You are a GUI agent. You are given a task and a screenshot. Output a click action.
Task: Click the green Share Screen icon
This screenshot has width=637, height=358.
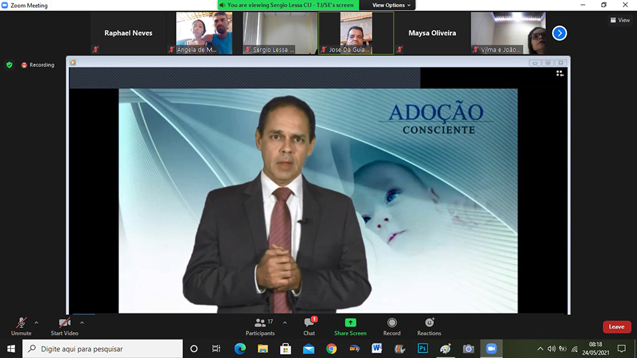[x=350, y=323]
